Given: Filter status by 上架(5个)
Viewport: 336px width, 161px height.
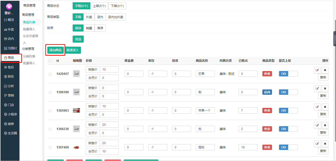Looking at the screenshot, I should (99, 6).
